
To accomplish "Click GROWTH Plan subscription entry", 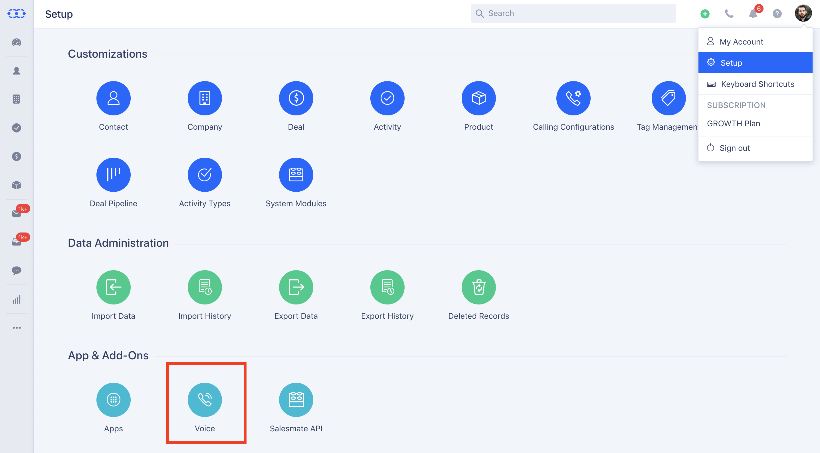I will coord(734,123).
